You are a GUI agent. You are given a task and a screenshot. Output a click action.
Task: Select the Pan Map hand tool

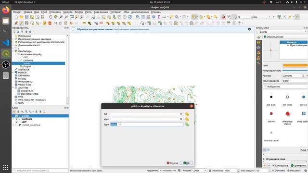(x=51, y=17)
